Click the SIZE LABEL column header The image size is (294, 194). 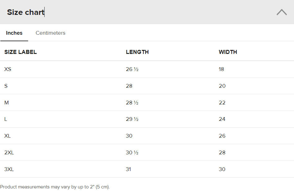click(20, 52)
